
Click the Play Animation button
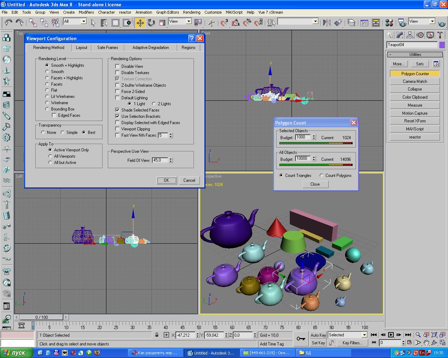tap(391, 335)
